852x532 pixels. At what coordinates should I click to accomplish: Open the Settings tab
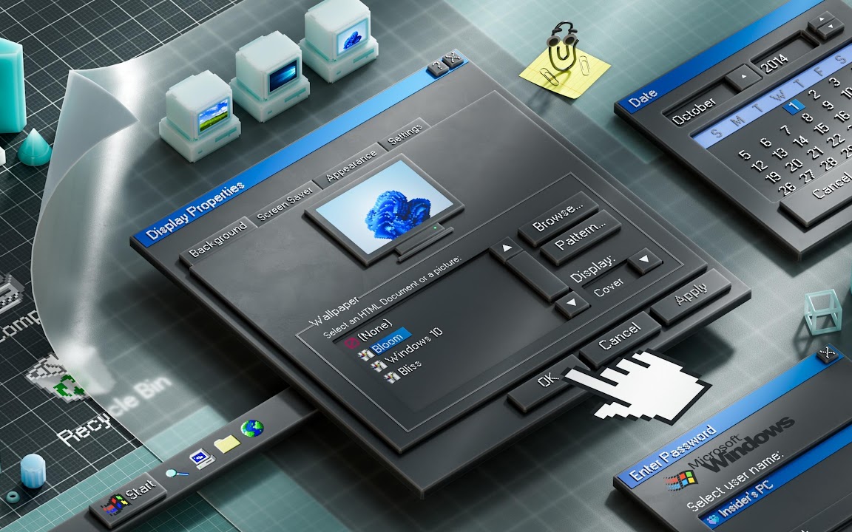coord(405,134)
